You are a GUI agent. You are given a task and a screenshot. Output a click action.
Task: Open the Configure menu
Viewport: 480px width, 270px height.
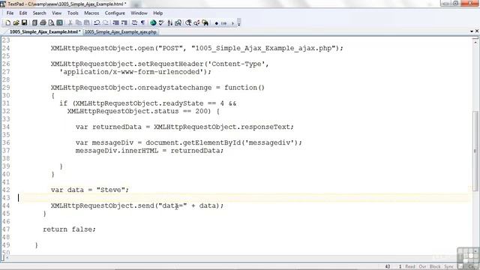click(x=115, y=13)
